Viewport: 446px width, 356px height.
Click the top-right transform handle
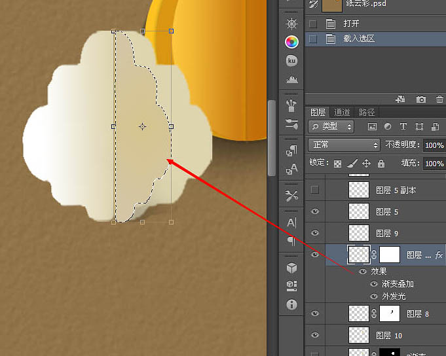pyautogui.click(x=171, y=31)
